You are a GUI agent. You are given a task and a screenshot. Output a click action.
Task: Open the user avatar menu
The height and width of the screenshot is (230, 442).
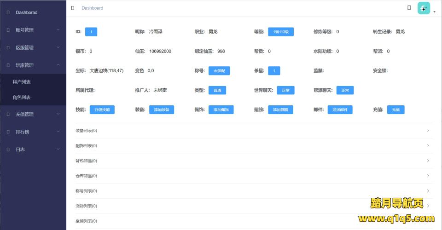(425, 8)
